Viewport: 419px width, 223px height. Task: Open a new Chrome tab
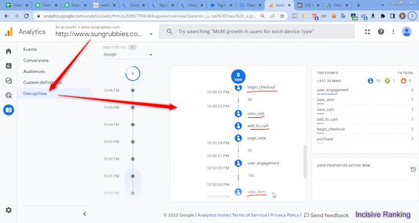358,5
